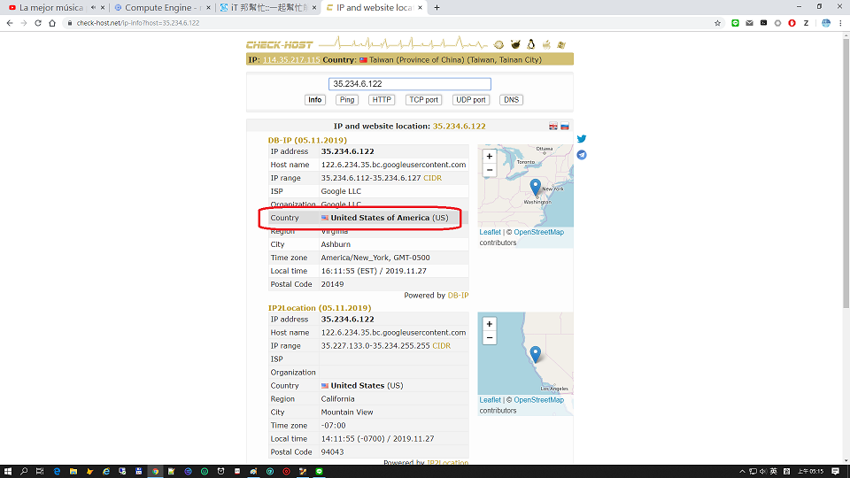Image resolution: width=850 pixels, height=478 pixels.
Task: Open LINE app from taskbar
Action: (320, 472)
